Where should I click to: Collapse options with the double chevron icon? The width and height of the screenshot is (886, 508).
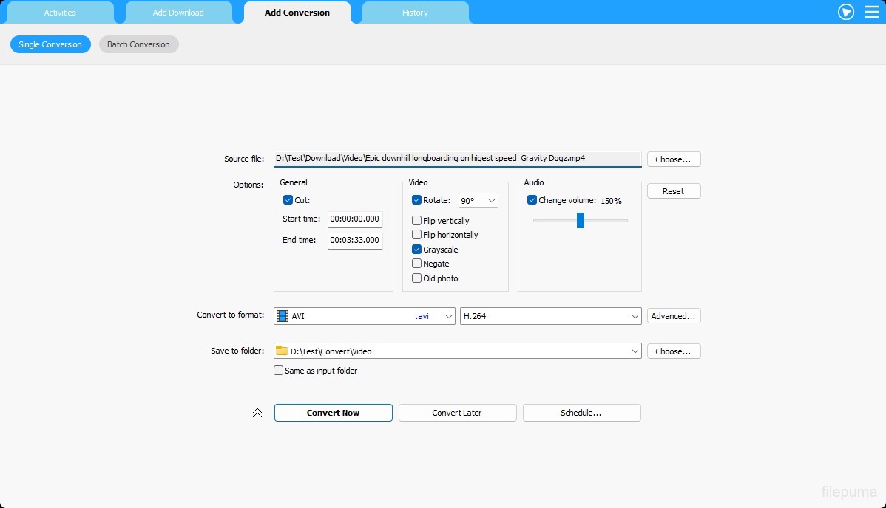(x=257, y=413)
